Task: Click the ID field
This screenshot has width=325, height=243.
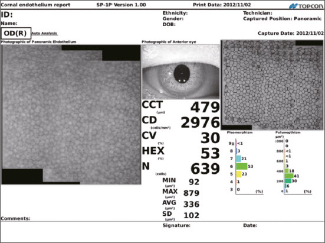Action: (x=7, y=15)
